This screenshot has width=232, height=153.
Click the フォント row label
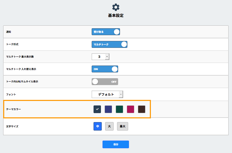[x=11, y=94]
